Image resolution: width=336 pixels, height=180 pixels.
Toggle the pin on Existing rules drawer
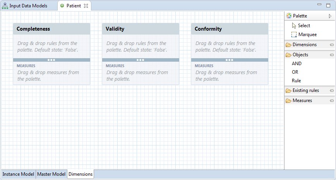point(332,90)
